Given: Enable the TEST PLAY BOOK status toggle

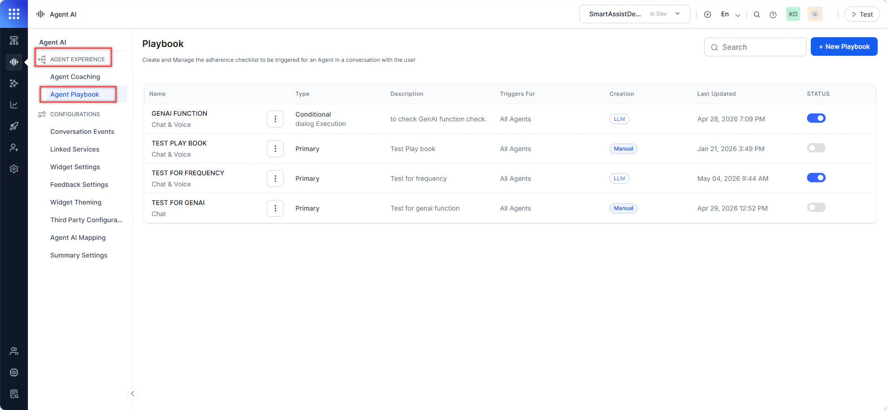Looking at the screenshot, I should [816, 148].
